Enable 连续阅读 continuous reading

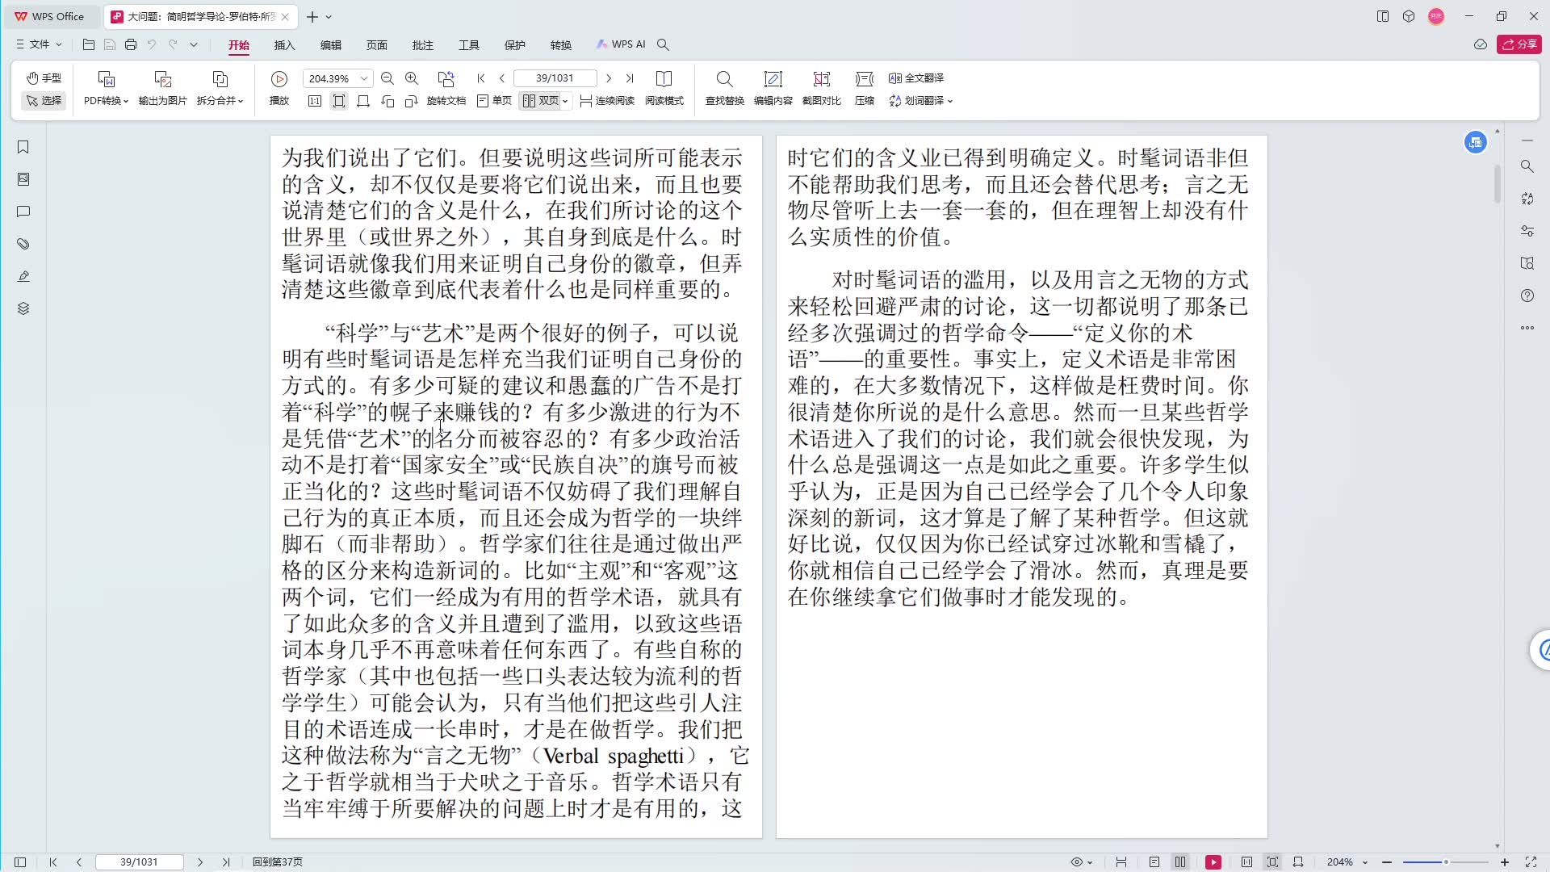tap(607, 101)
